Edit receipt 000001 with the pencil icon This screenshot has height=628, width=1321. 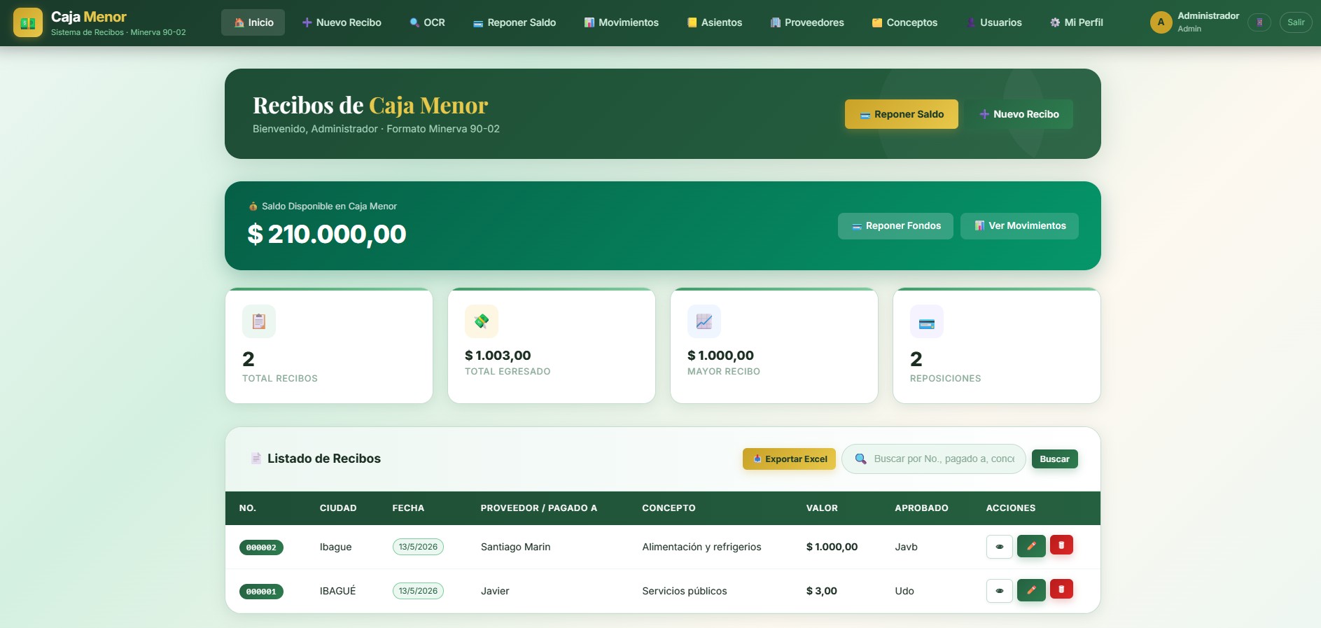point(1031,590)
